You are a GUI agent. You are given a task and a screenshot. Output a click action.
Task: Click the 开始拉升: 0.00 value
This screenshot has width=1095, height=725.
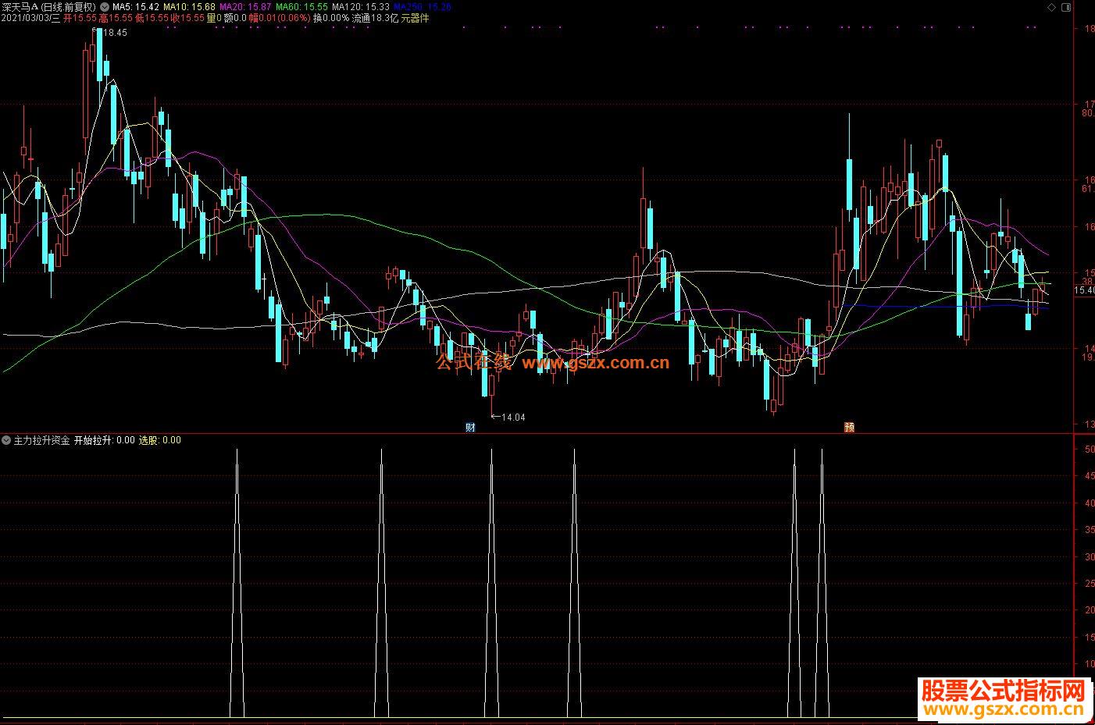click(x=105, y=440)
